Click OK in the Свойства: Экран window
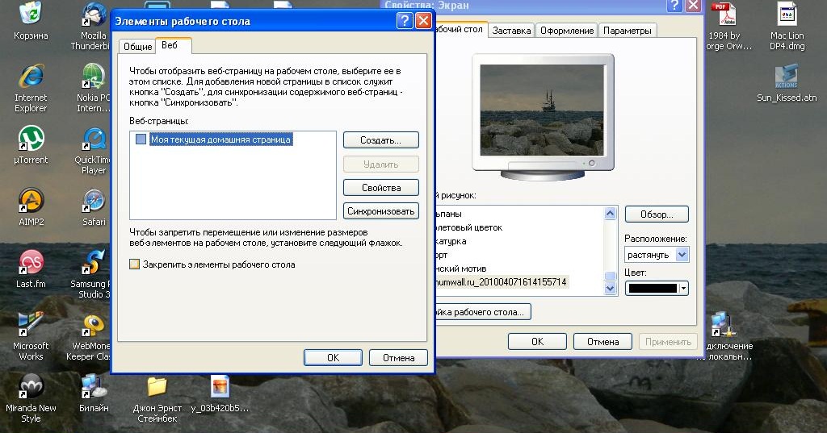Image resolution: width=827 pixels, height=433 pixels. pos(537,341)
